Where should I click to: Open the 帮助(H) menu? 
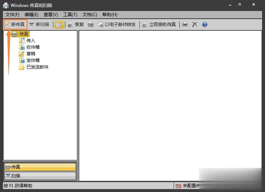click(x=110, y=15)
